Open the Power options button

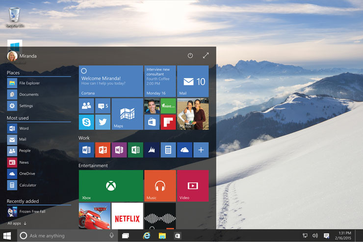coord(190,56)
